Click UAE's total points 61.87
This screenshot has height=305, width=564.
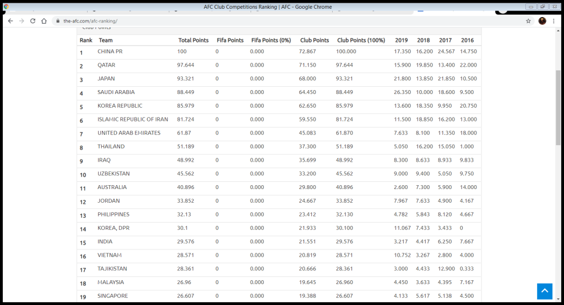(184, 133)
